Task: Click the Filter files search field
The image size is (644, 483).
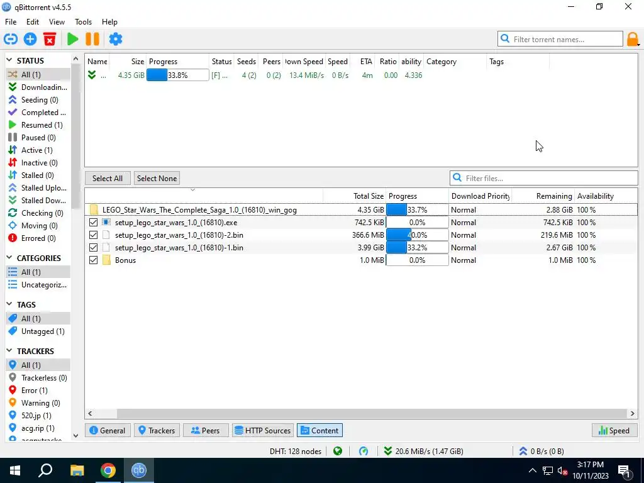Action: pos(544,178)
